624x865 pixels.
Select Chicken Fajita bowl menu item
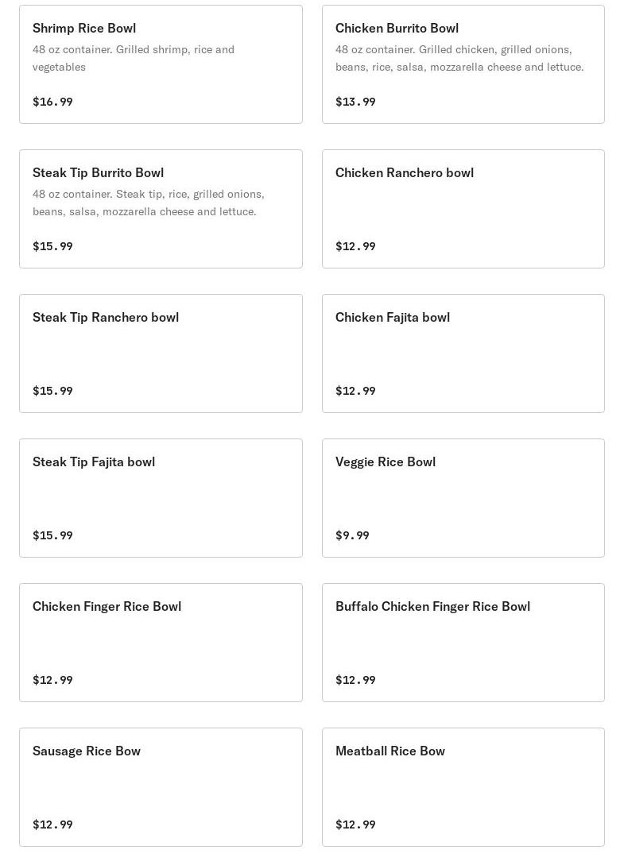point(392,318)
